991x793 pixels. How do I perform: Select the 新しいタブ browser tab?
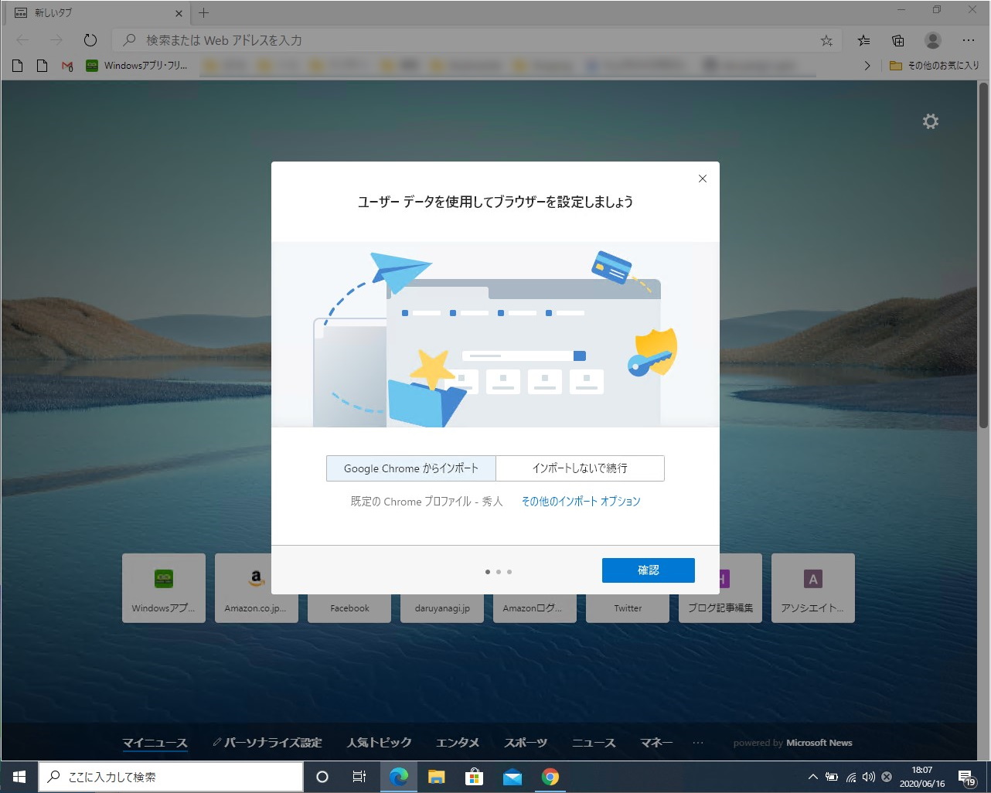(x=93, y=12)
